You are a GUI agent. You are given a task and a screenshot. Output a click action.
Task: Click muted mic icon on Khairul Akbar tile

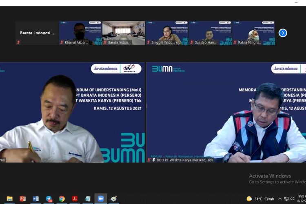click(x=62, y=42)
